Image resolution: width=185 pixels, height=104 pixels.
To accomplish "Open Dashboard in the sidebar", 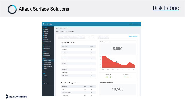I will click(x=46, y=30).
